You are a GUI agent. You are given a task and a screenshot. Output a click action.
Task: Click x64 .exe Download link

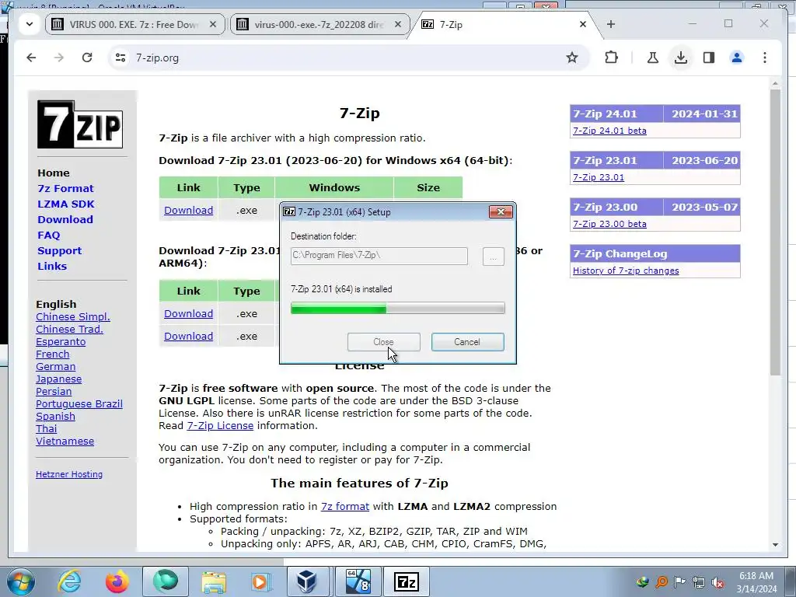click(x=188, y=210)
